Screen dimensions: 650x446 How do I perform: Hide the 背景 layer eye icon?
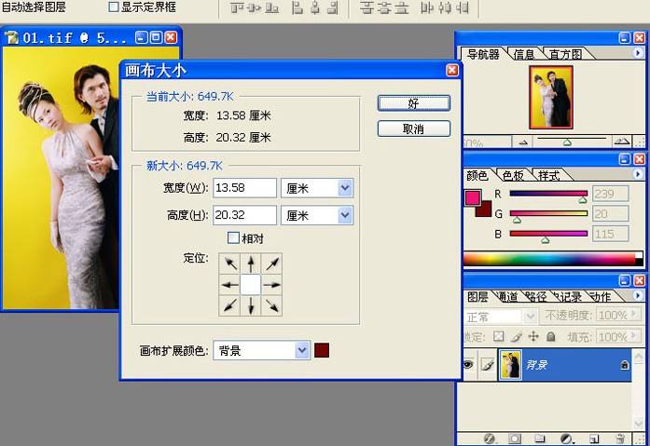tap(468, 364)
